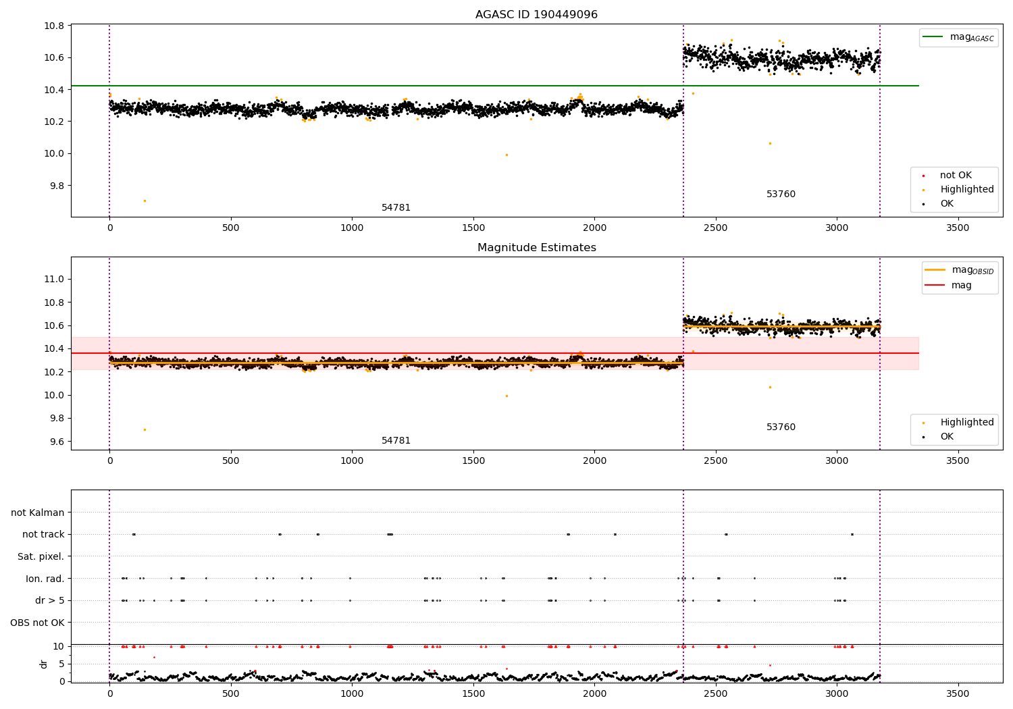
Task: Select the orange mag OBSID legend entry
Action: click(x=959, y=270)
